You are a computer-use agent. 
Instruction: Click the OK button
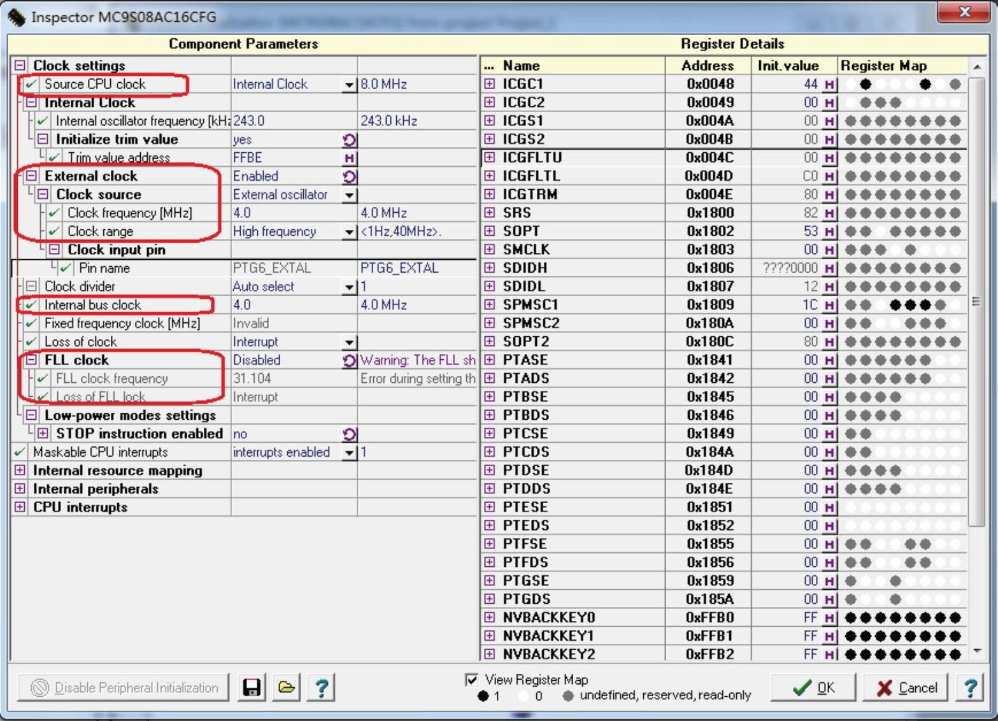[x=813, y=687]
